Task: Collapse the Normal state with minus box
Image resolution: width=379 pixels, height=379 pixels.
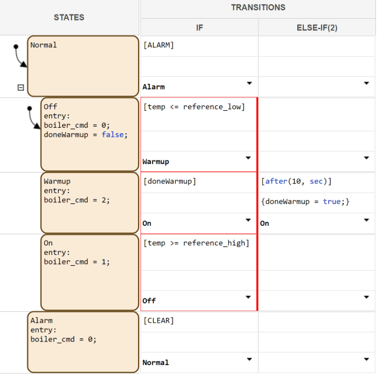Action: pos(21,88)
